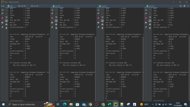The height and width of the screenshot is (107, 190).
Task: Open Excel from the taskbar
Action: coord(109,104)
